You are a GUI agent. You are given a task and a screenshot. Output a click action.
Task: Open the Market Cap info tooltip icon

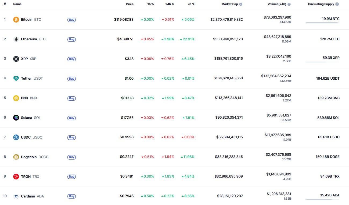click(x=241, y=4)
